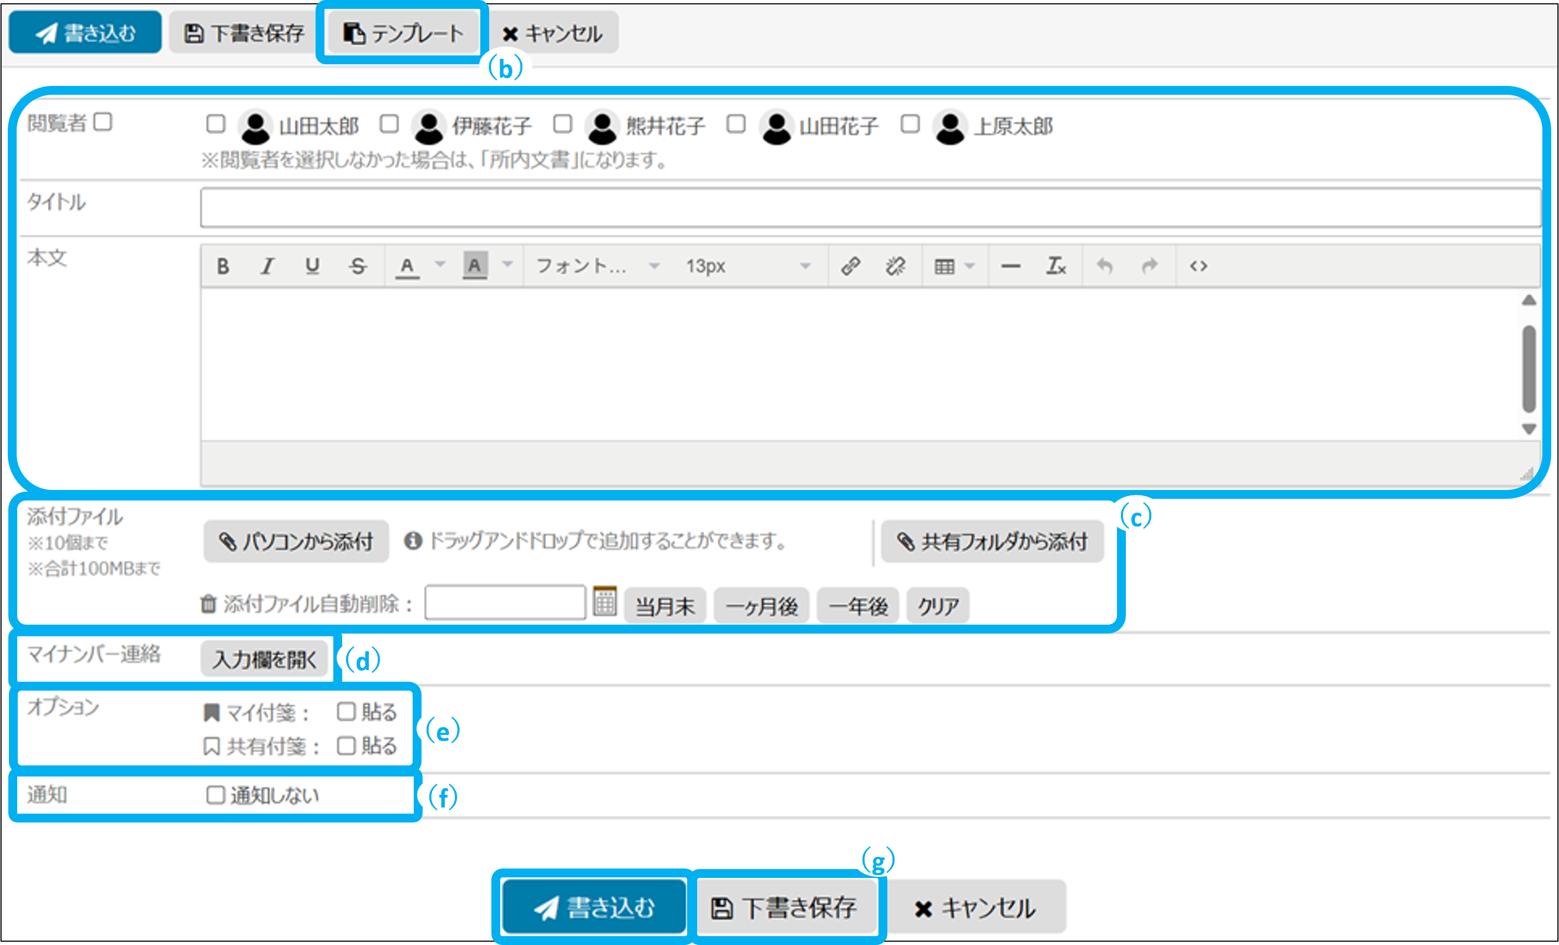The height and width of the screenshot is (945, 1559).
Task: Apply strikethrough formatting
Action: [358, 266]
